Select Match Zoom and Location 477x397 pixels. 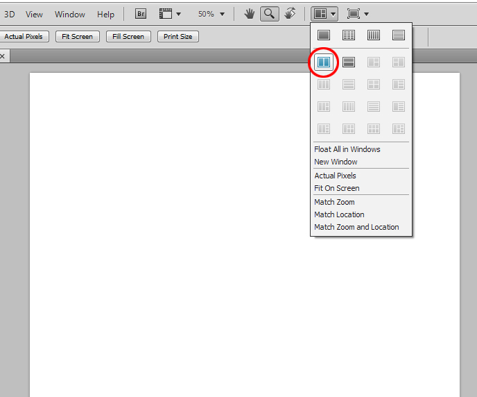click(x=356, y=227)
